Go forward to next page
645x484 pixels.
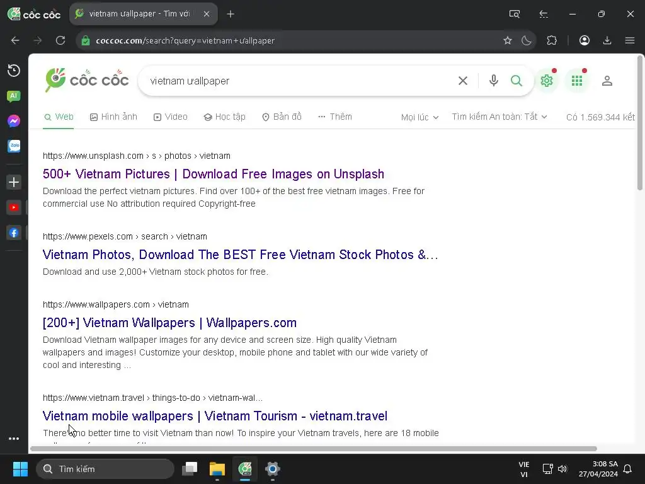point(37,40)
